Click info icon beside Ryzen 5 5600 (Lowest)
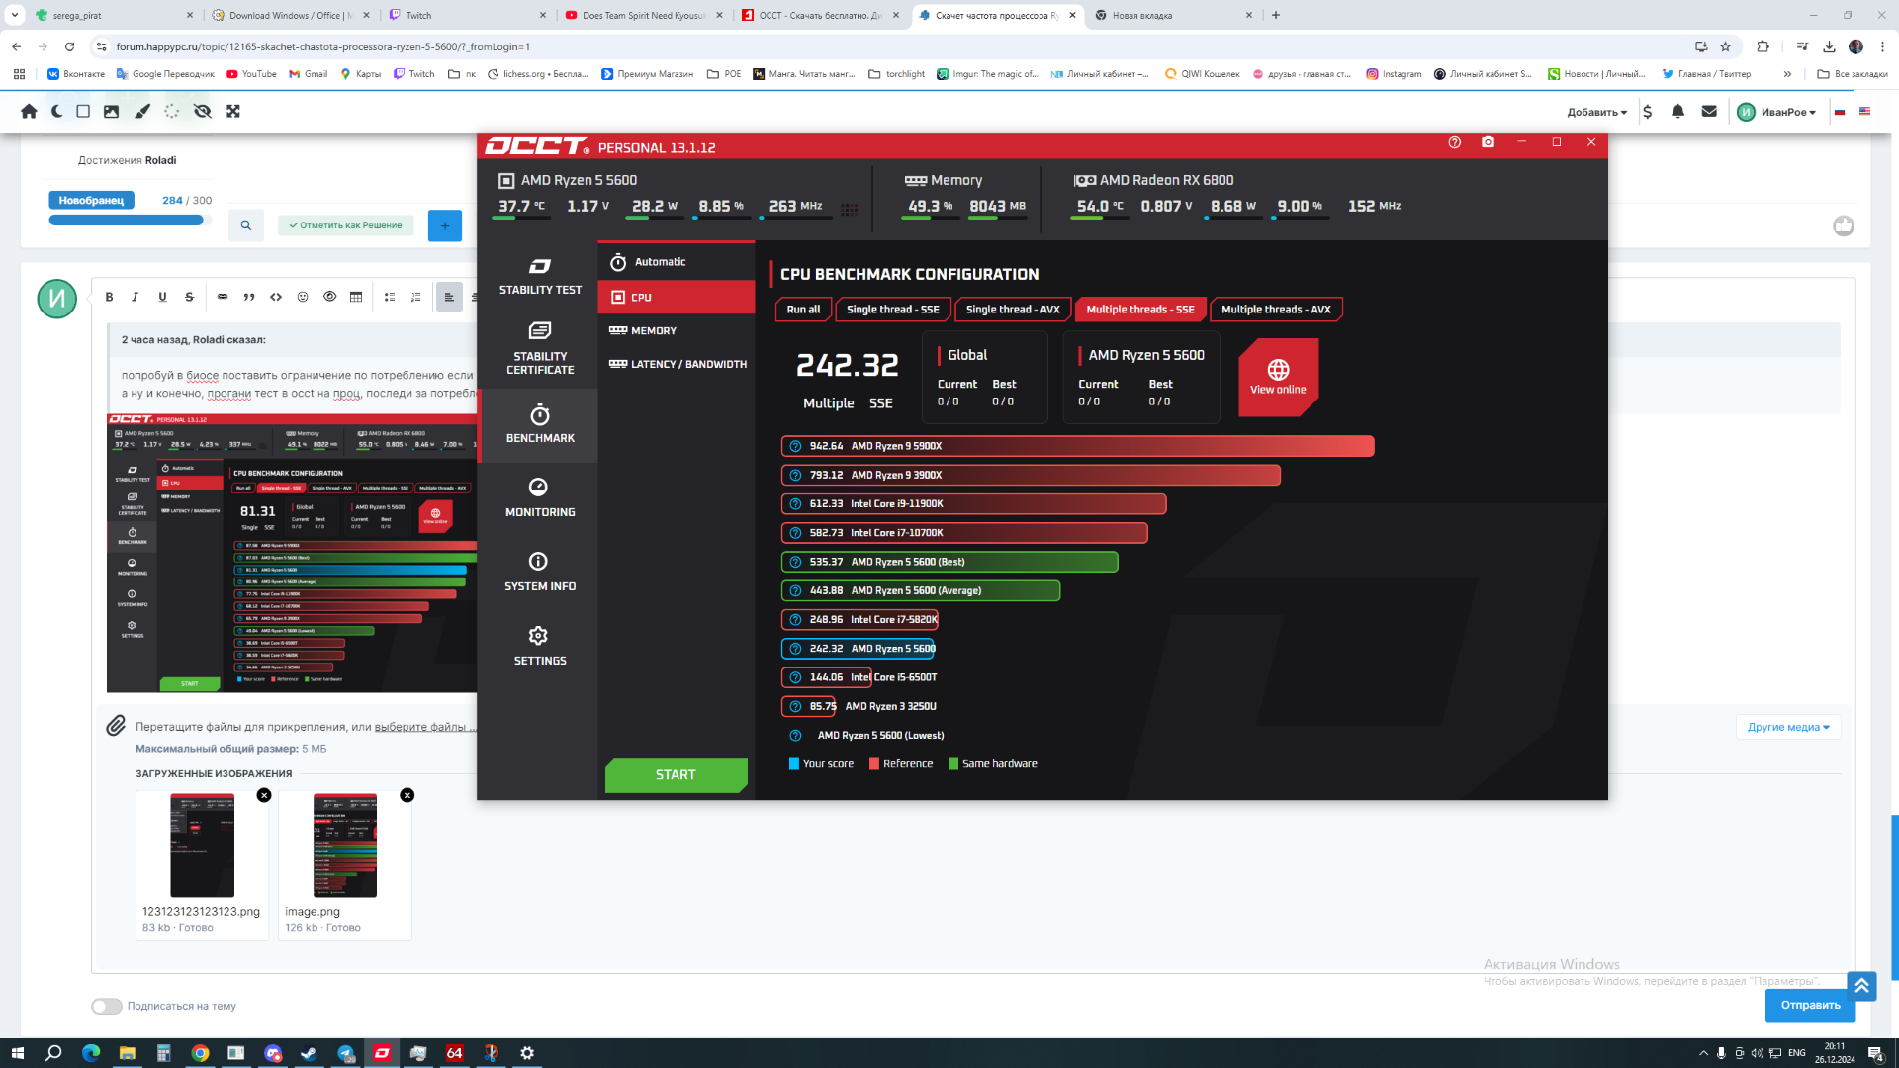 795,735
